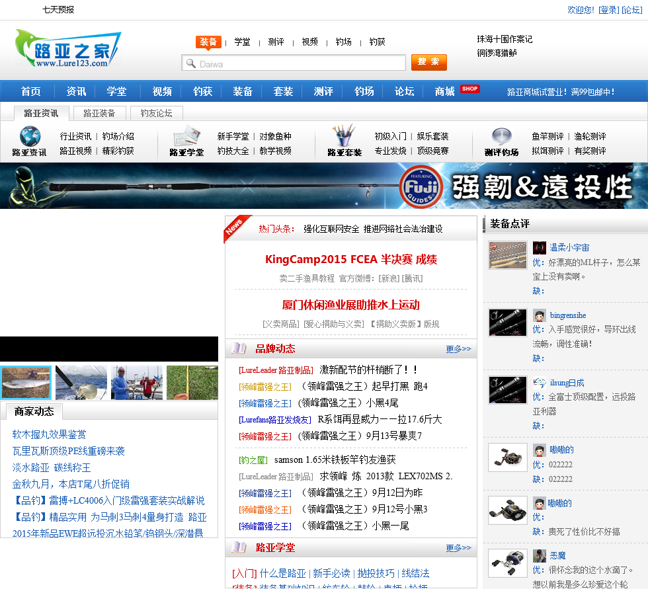Image resolution: width=648 pixels, height=589 pixels.
Task: Switch to the 路亚装备 tab
Action: point(99,113)
